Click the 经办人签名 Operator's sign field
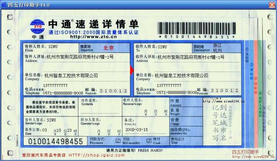The image size is (277, 161). 100,126
